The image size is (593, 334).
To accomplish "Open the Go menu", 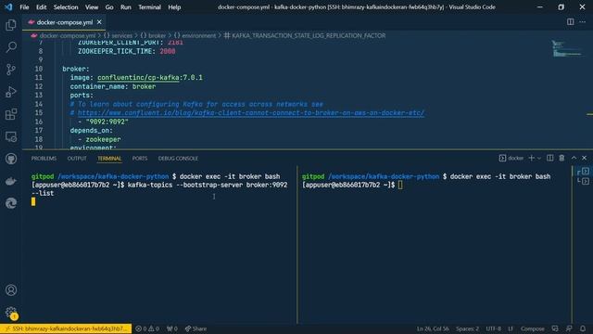I will pos(109,7).
